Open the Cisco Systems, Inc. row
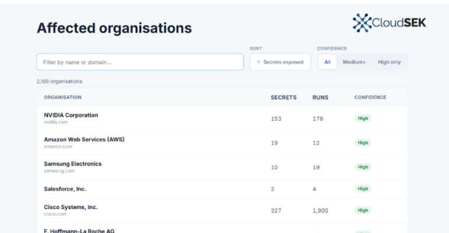449x233 pixels. tap(222, 210)
